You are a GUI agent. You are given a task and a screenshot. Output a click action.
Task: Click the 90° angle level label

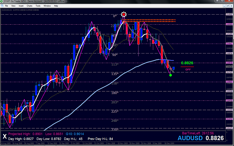click(115, 55)
